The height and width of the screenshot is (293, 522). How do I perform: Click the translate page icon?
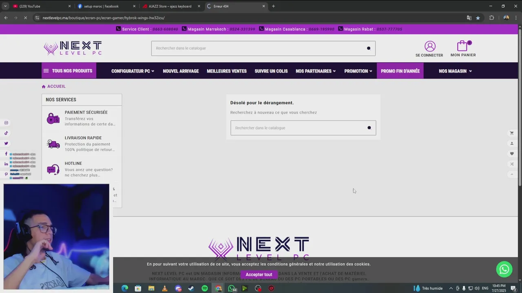(x=469, y=18)
